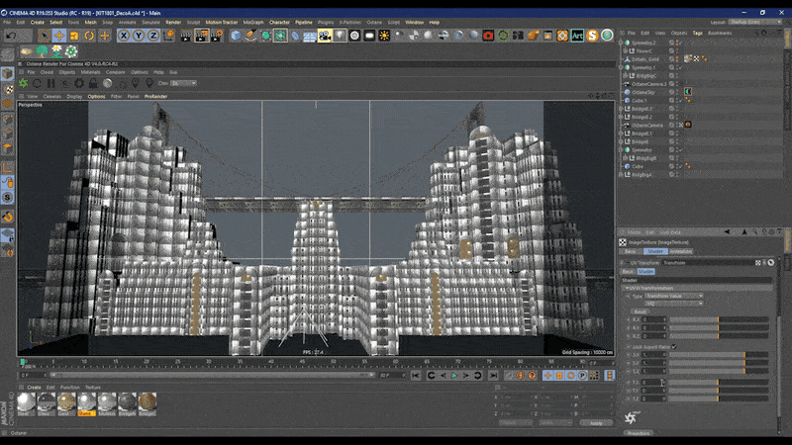The height and width of the screenshot is (445, 792).
Task: Toggle the X axis lock
Action: [x=123, y=36]
